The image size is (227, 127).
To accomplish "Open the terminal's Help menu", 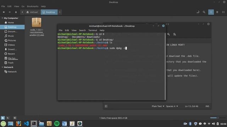I will pos(102,30).
